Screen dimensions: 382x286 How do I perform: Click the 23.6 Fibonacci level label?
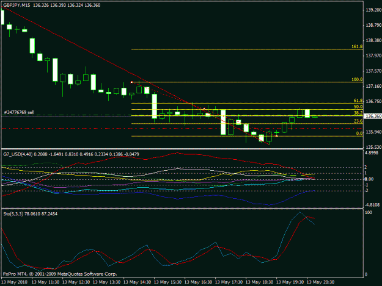(358, 121)
